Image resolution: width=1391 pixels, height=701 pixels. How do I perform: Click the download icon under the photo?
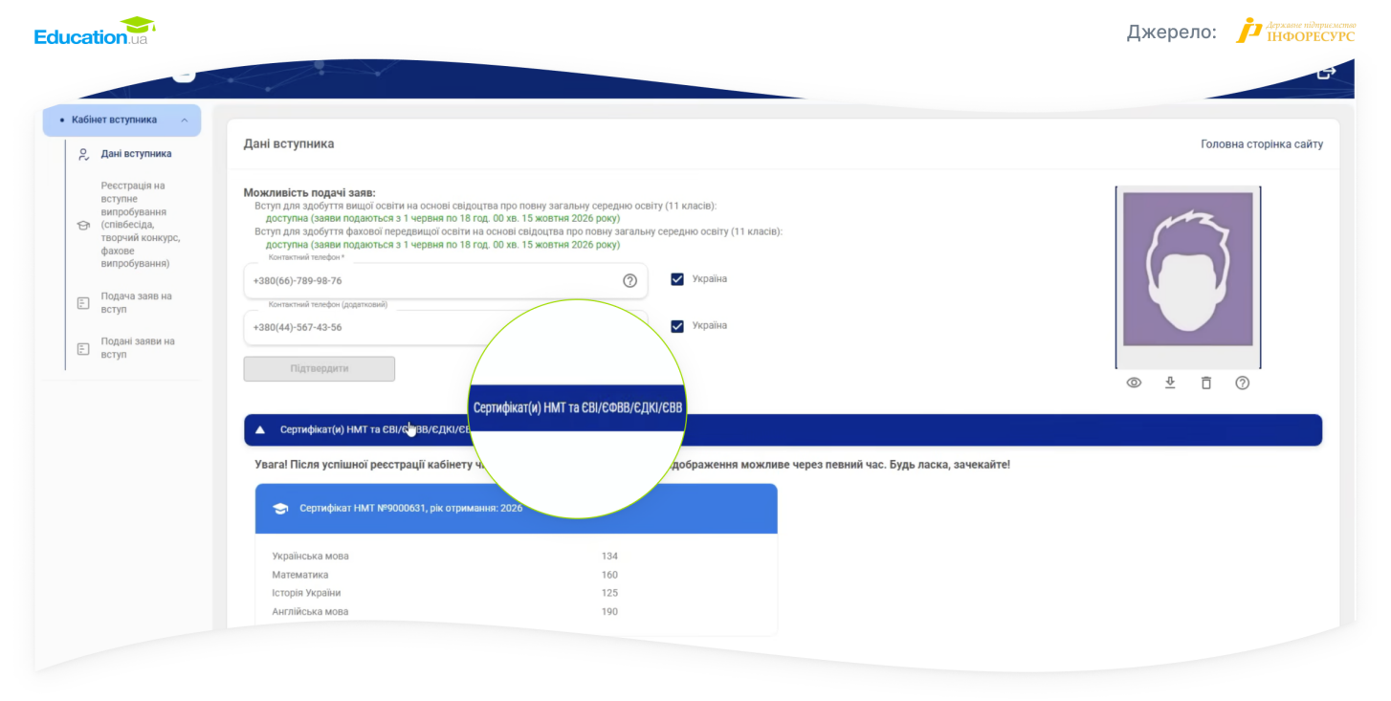[x=1169, y=383]
